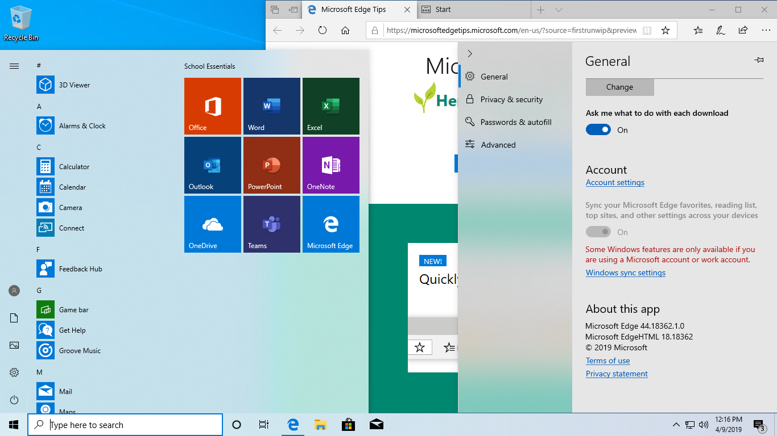
Task: Open a new tab in Edge
Action: coord(541,10)
